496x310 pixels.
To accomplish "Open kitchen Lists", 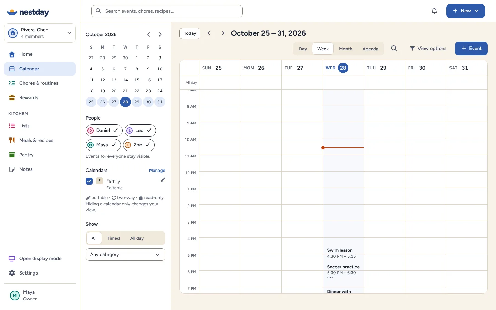I will click(x=40, y=126).
